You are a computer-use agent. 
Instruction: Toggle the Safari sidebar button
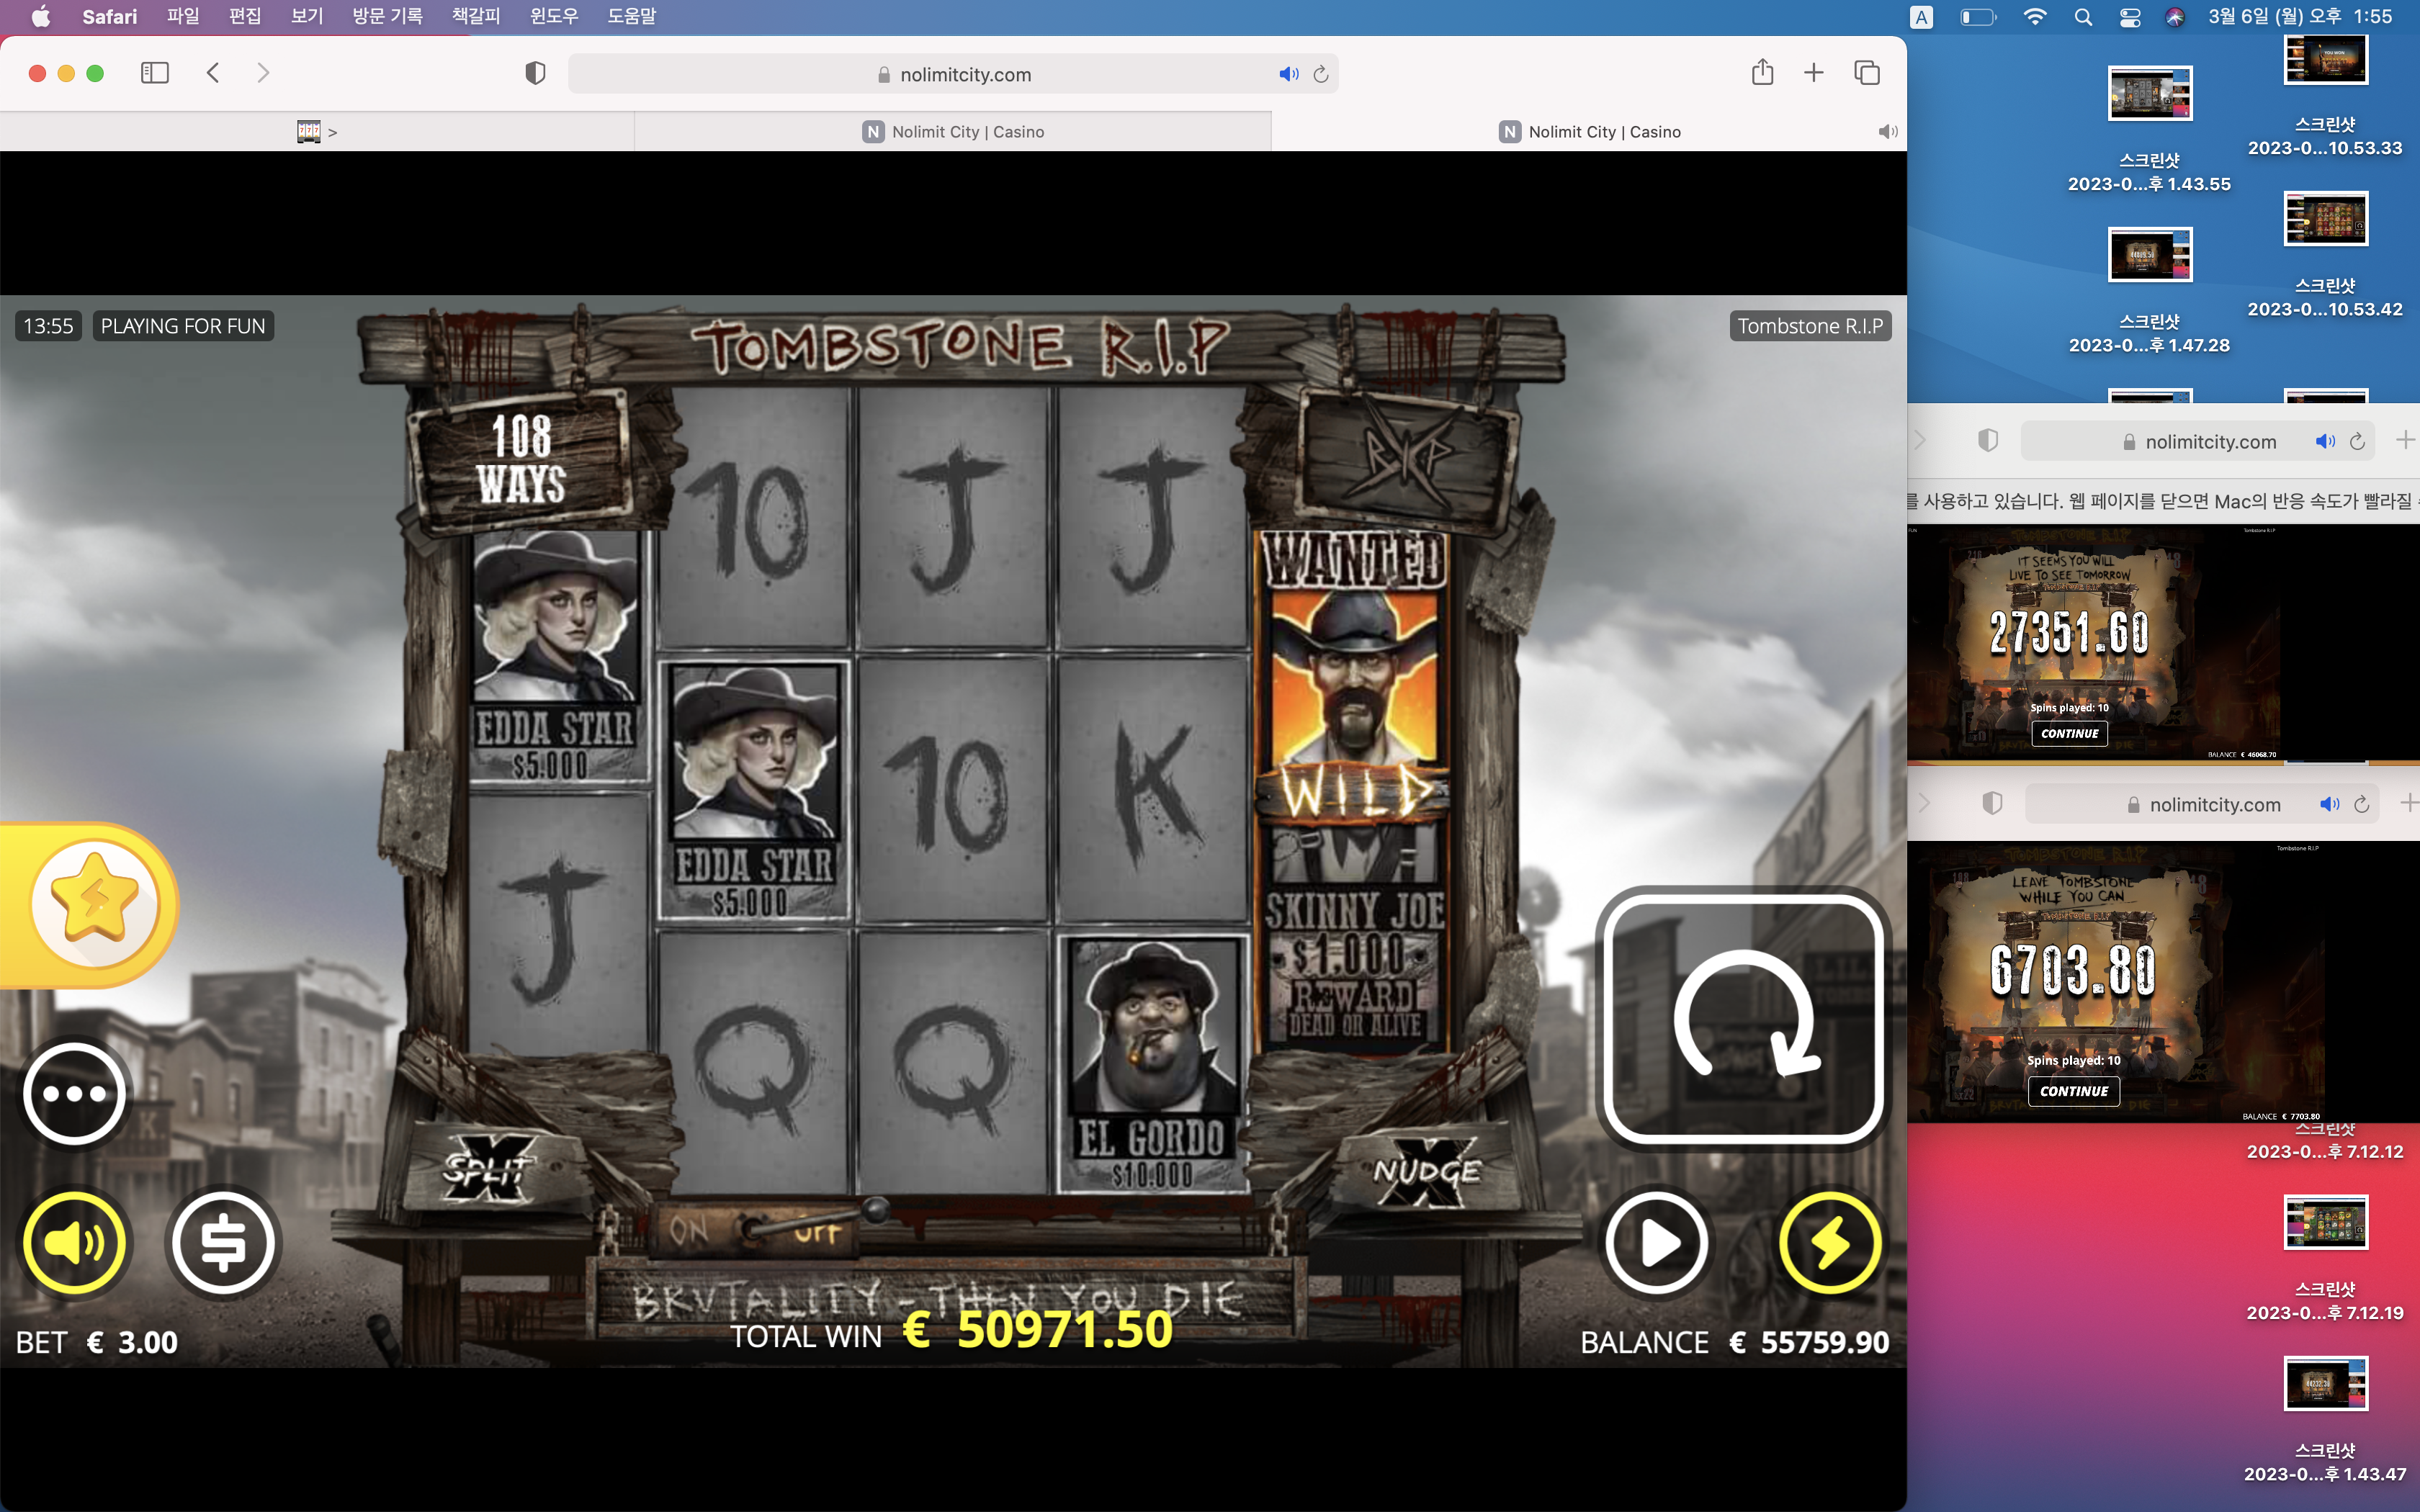pos(155,73)
